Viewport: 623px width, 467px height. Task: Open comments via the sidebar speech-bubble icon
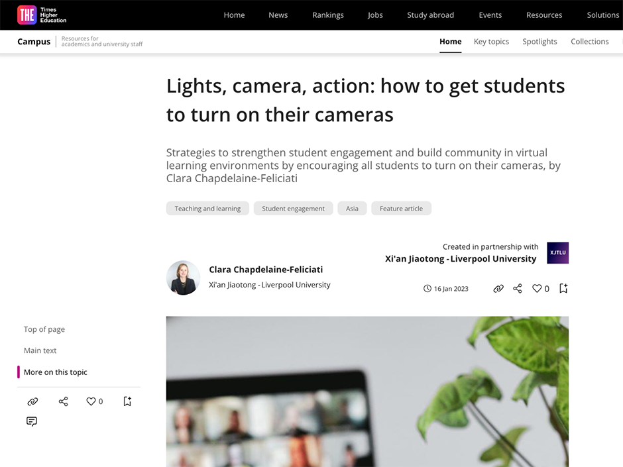32,421
